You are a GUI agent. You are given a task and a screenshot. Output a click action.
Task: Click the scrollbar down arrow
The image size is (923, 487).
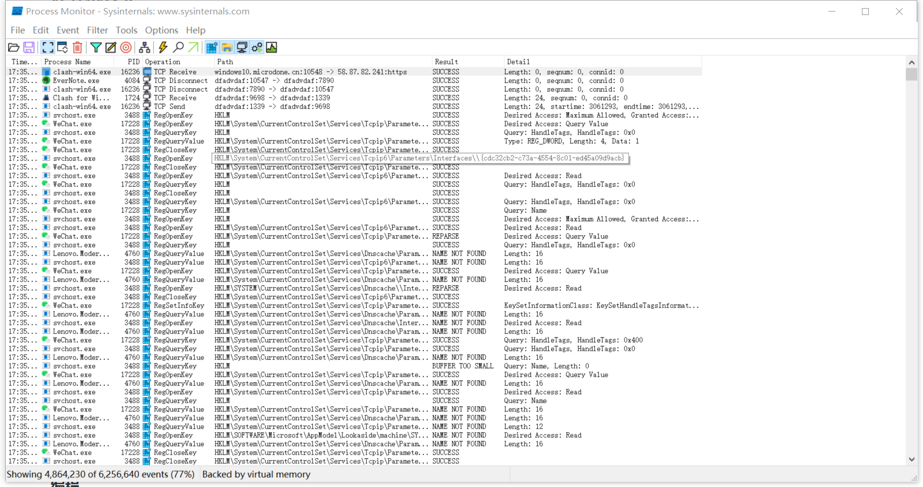click(x=911, y=459)
